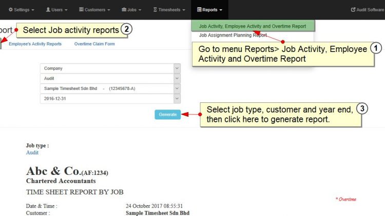
Task: Click the Users person icon
Action: [48, 10]
